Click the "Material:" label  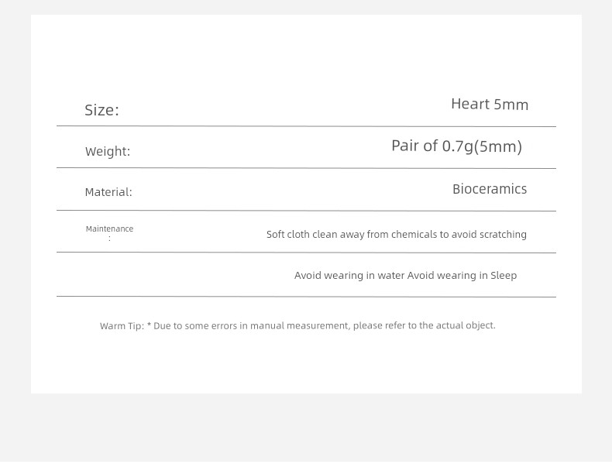click(x=108, y=192)
